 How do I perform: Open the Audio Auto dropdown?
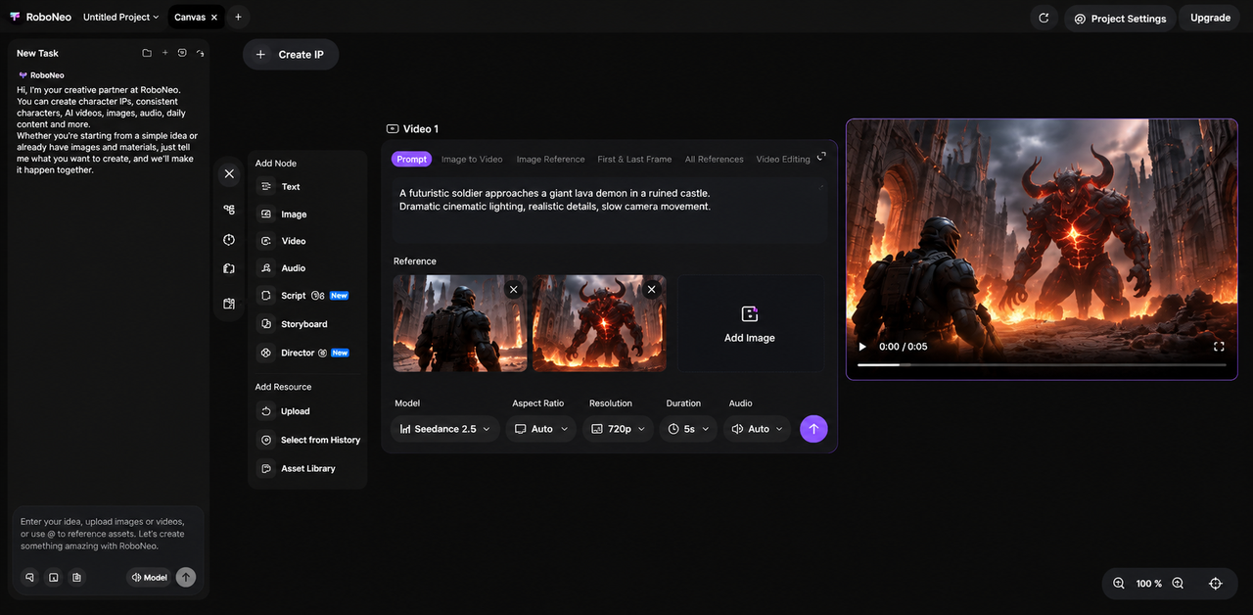tap(758, 429)
